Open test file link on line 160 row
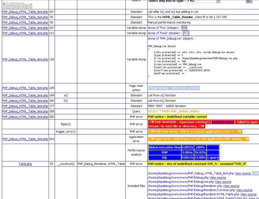Viewport: 259px width, 199px height. pos(25,101)
